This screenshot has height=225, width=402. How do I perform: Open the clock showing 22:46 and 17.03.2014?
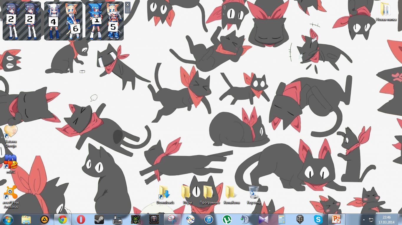coord(386,220)
